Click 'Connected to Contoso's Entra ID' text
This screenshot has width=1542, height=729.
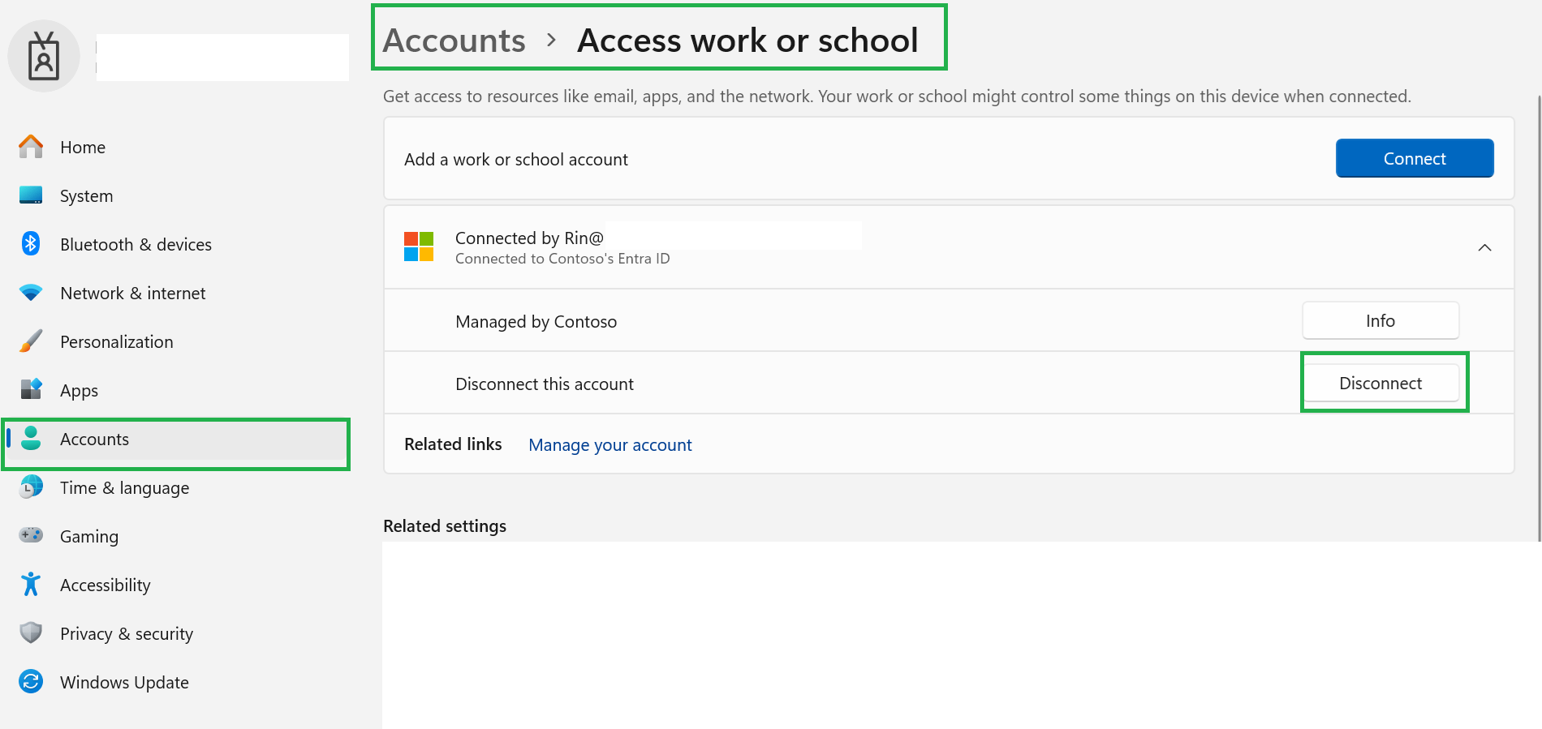[x=562, y=258]
